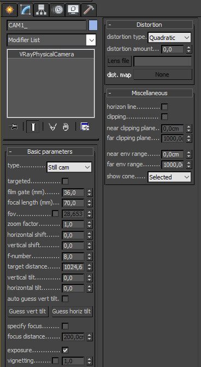Image resolution: width=201 pixels, height=367 pixels.
Task: Switch to the Modify panel tab
Action: 26,10
